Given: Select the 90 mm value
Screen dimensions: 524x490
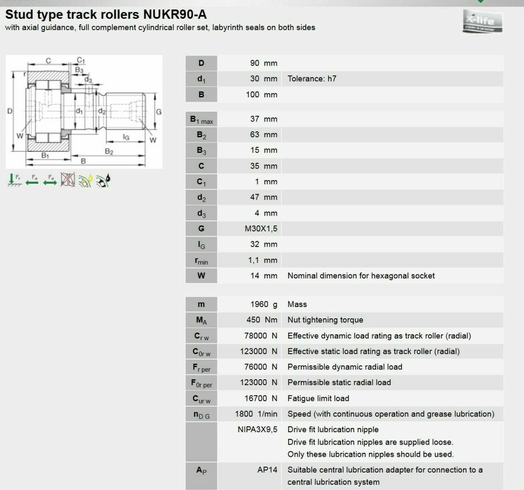Looking at the screenshot, I should (264, 63).
